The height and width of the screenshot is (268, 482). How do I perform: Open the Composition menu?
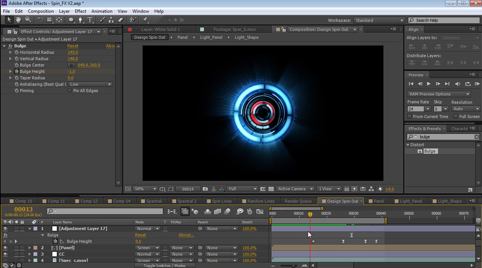tap(41, 11)
